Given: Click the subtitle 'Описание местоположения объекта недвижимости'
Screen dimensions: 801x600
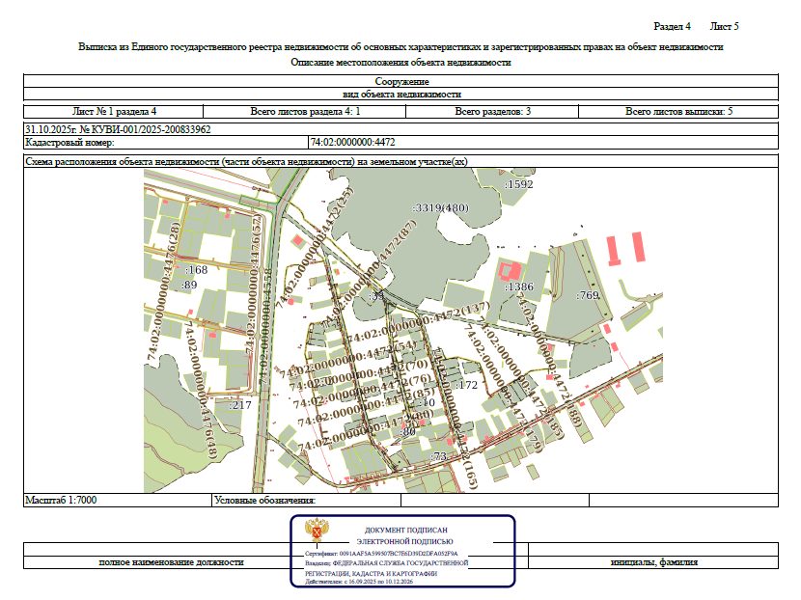Looking at the screenshot, I should (400, 63).
